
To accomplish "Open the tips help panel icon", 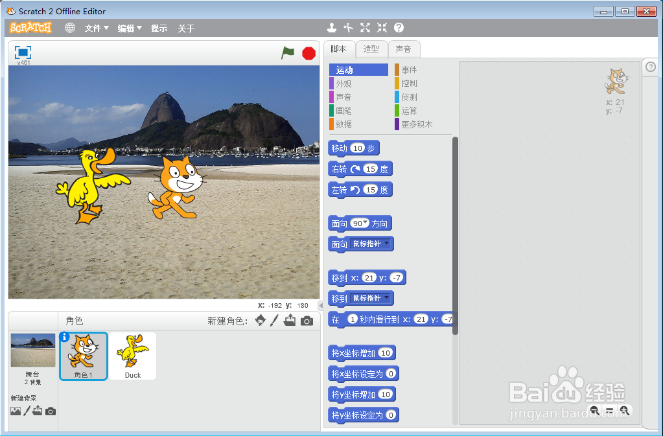I will point(651,67).
